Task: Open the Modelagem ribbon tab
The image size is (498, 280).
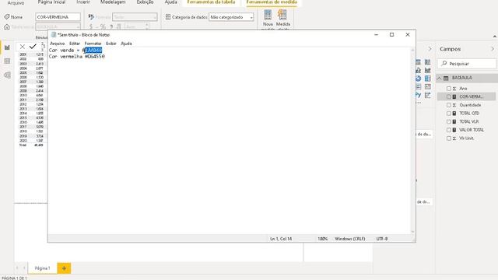Action: (113, 2)
